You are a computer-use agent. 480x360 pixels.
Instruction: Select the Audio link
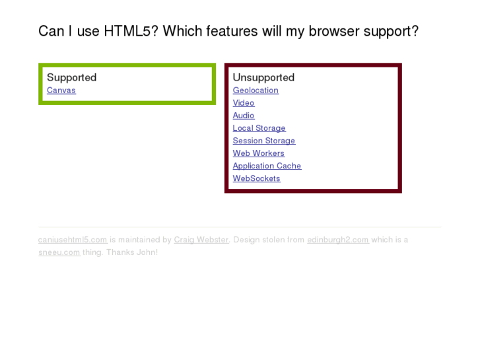pyautogui.click(x=244, y=116)
